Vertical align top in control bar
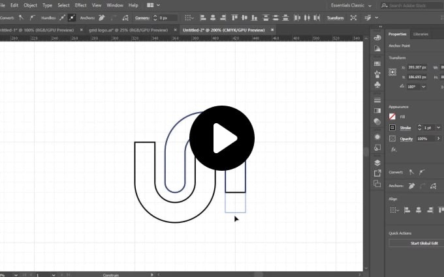 coord(234,18)
